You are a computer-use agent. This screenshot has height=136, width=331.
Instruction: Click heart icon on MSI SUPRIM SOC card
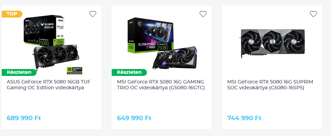[x=313, y=14]
